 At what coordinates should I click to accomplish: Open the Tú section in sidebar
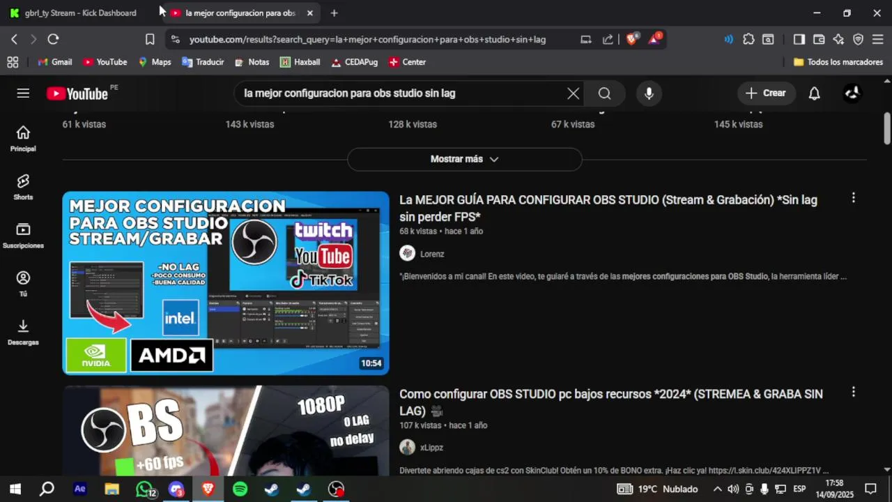[x=23, y=284]
